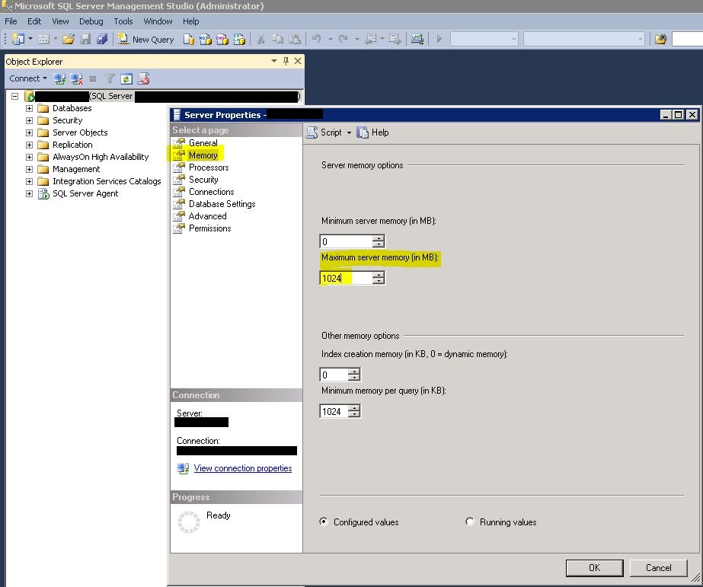Select the Running values radio button

[470, 522]
